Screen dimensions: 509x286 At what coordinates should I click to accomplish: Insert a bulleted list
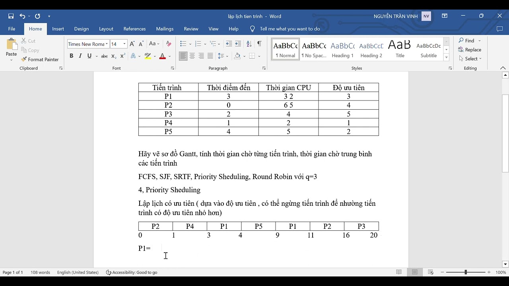pyautogui.click(x=183, y=44)
